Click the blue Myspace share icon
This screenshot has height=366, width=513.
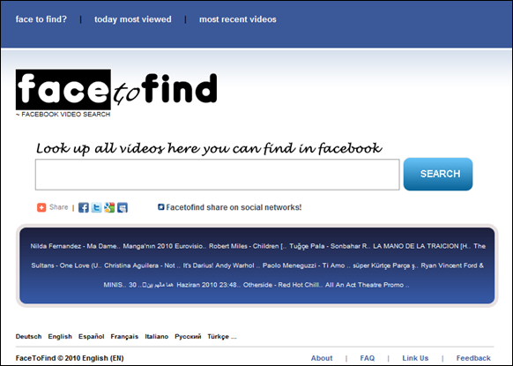[123, 207]
